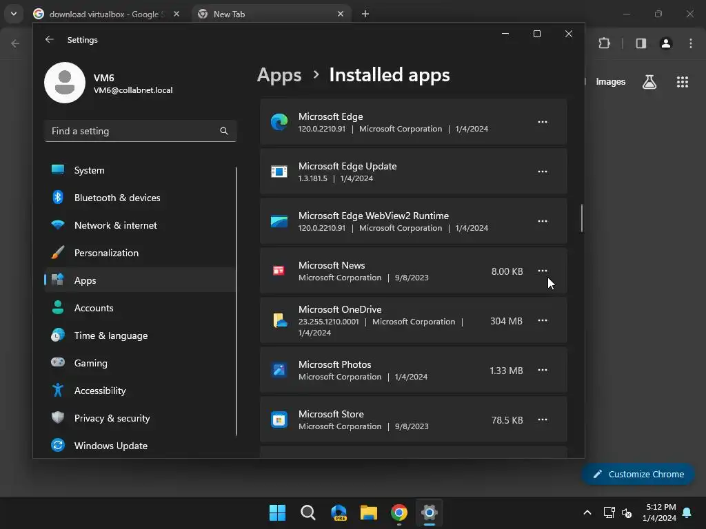Screen dimensions: 706x529
Task: Go back using the Settings back arrow
Action: (x=50, y=39)
